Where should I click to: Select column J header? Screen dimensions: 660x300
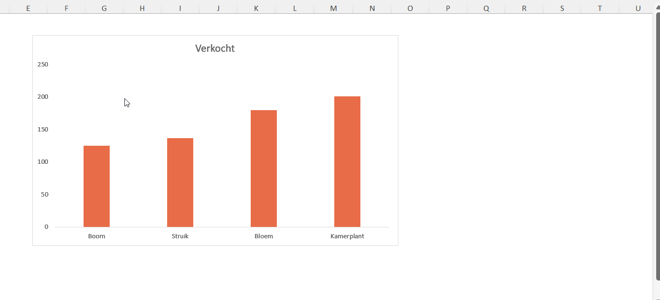point(218,9)
